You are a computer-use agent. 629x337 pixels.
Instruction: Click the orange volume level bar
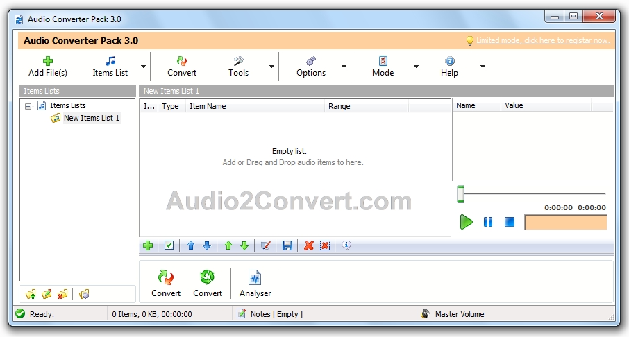(x=566, y=223)
